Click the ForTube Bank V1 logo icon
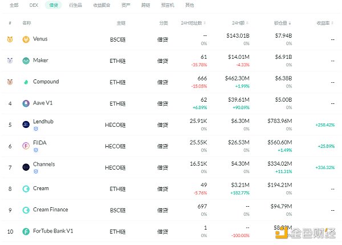The image size is (342, 245). pos(26,231)
